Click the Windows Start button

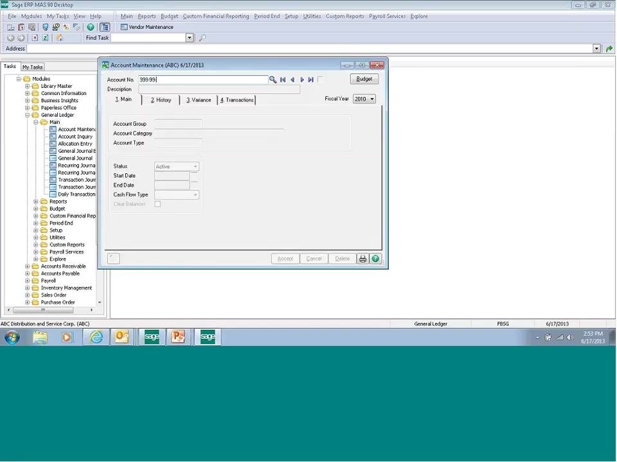pos(12,337)
